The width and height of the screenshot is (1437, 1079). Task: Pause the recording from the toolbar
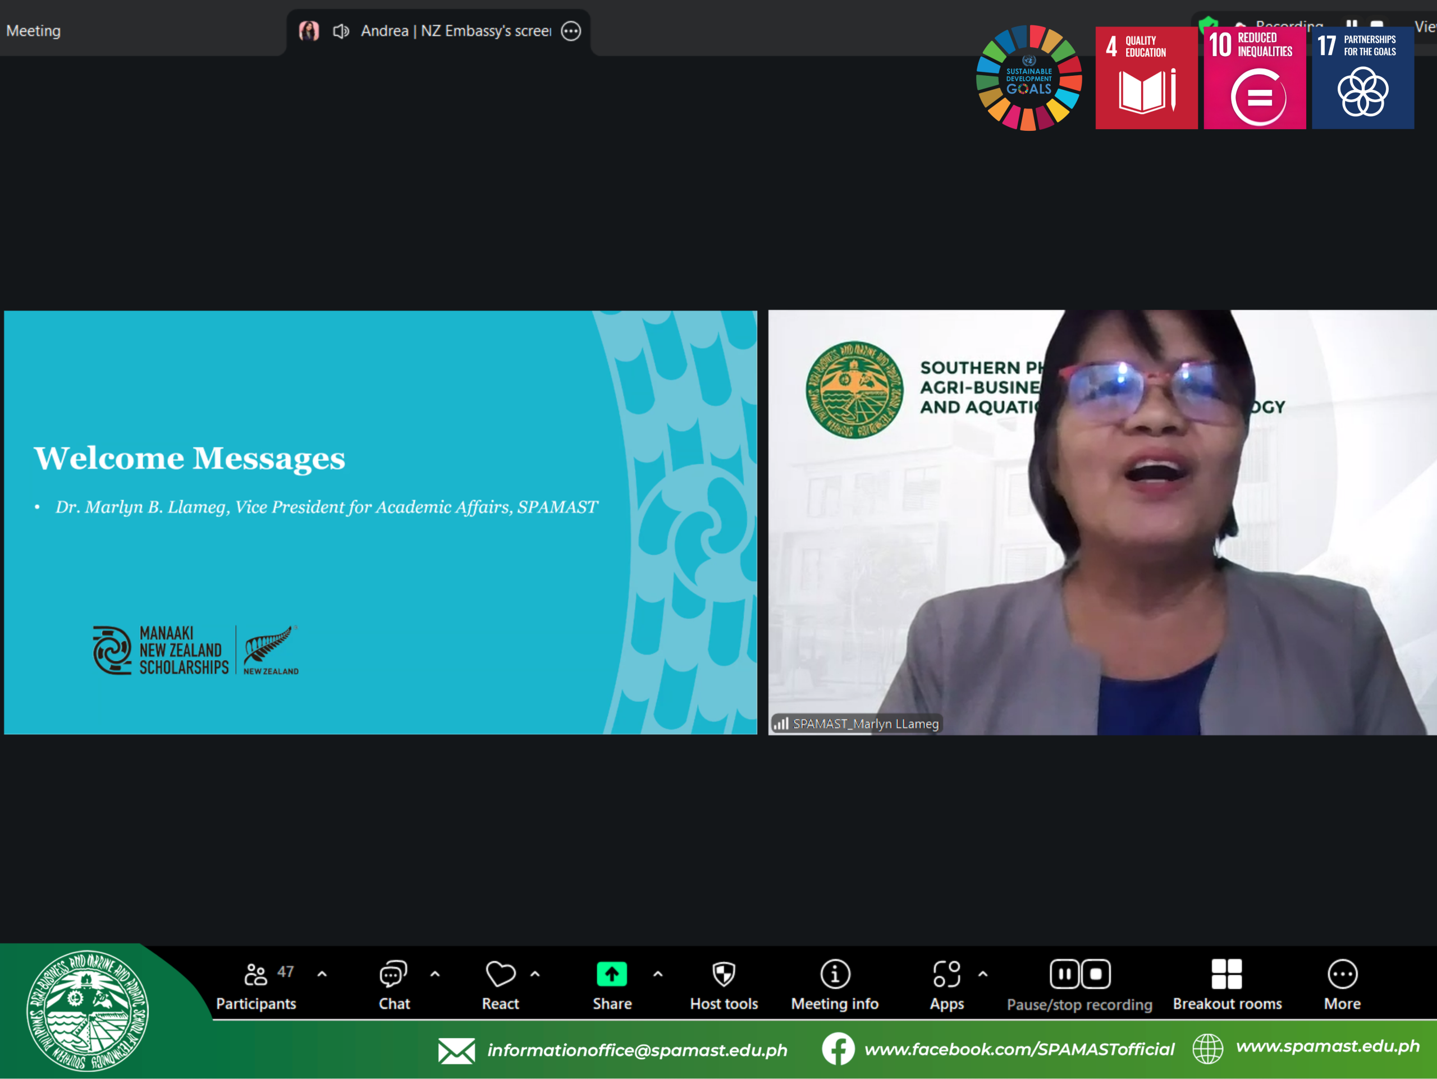click(x=1064, y=974)
